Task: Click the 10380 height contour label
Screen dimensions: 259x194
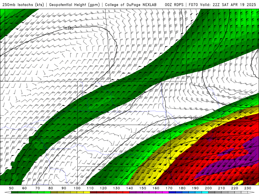Action: click(68, 28)
